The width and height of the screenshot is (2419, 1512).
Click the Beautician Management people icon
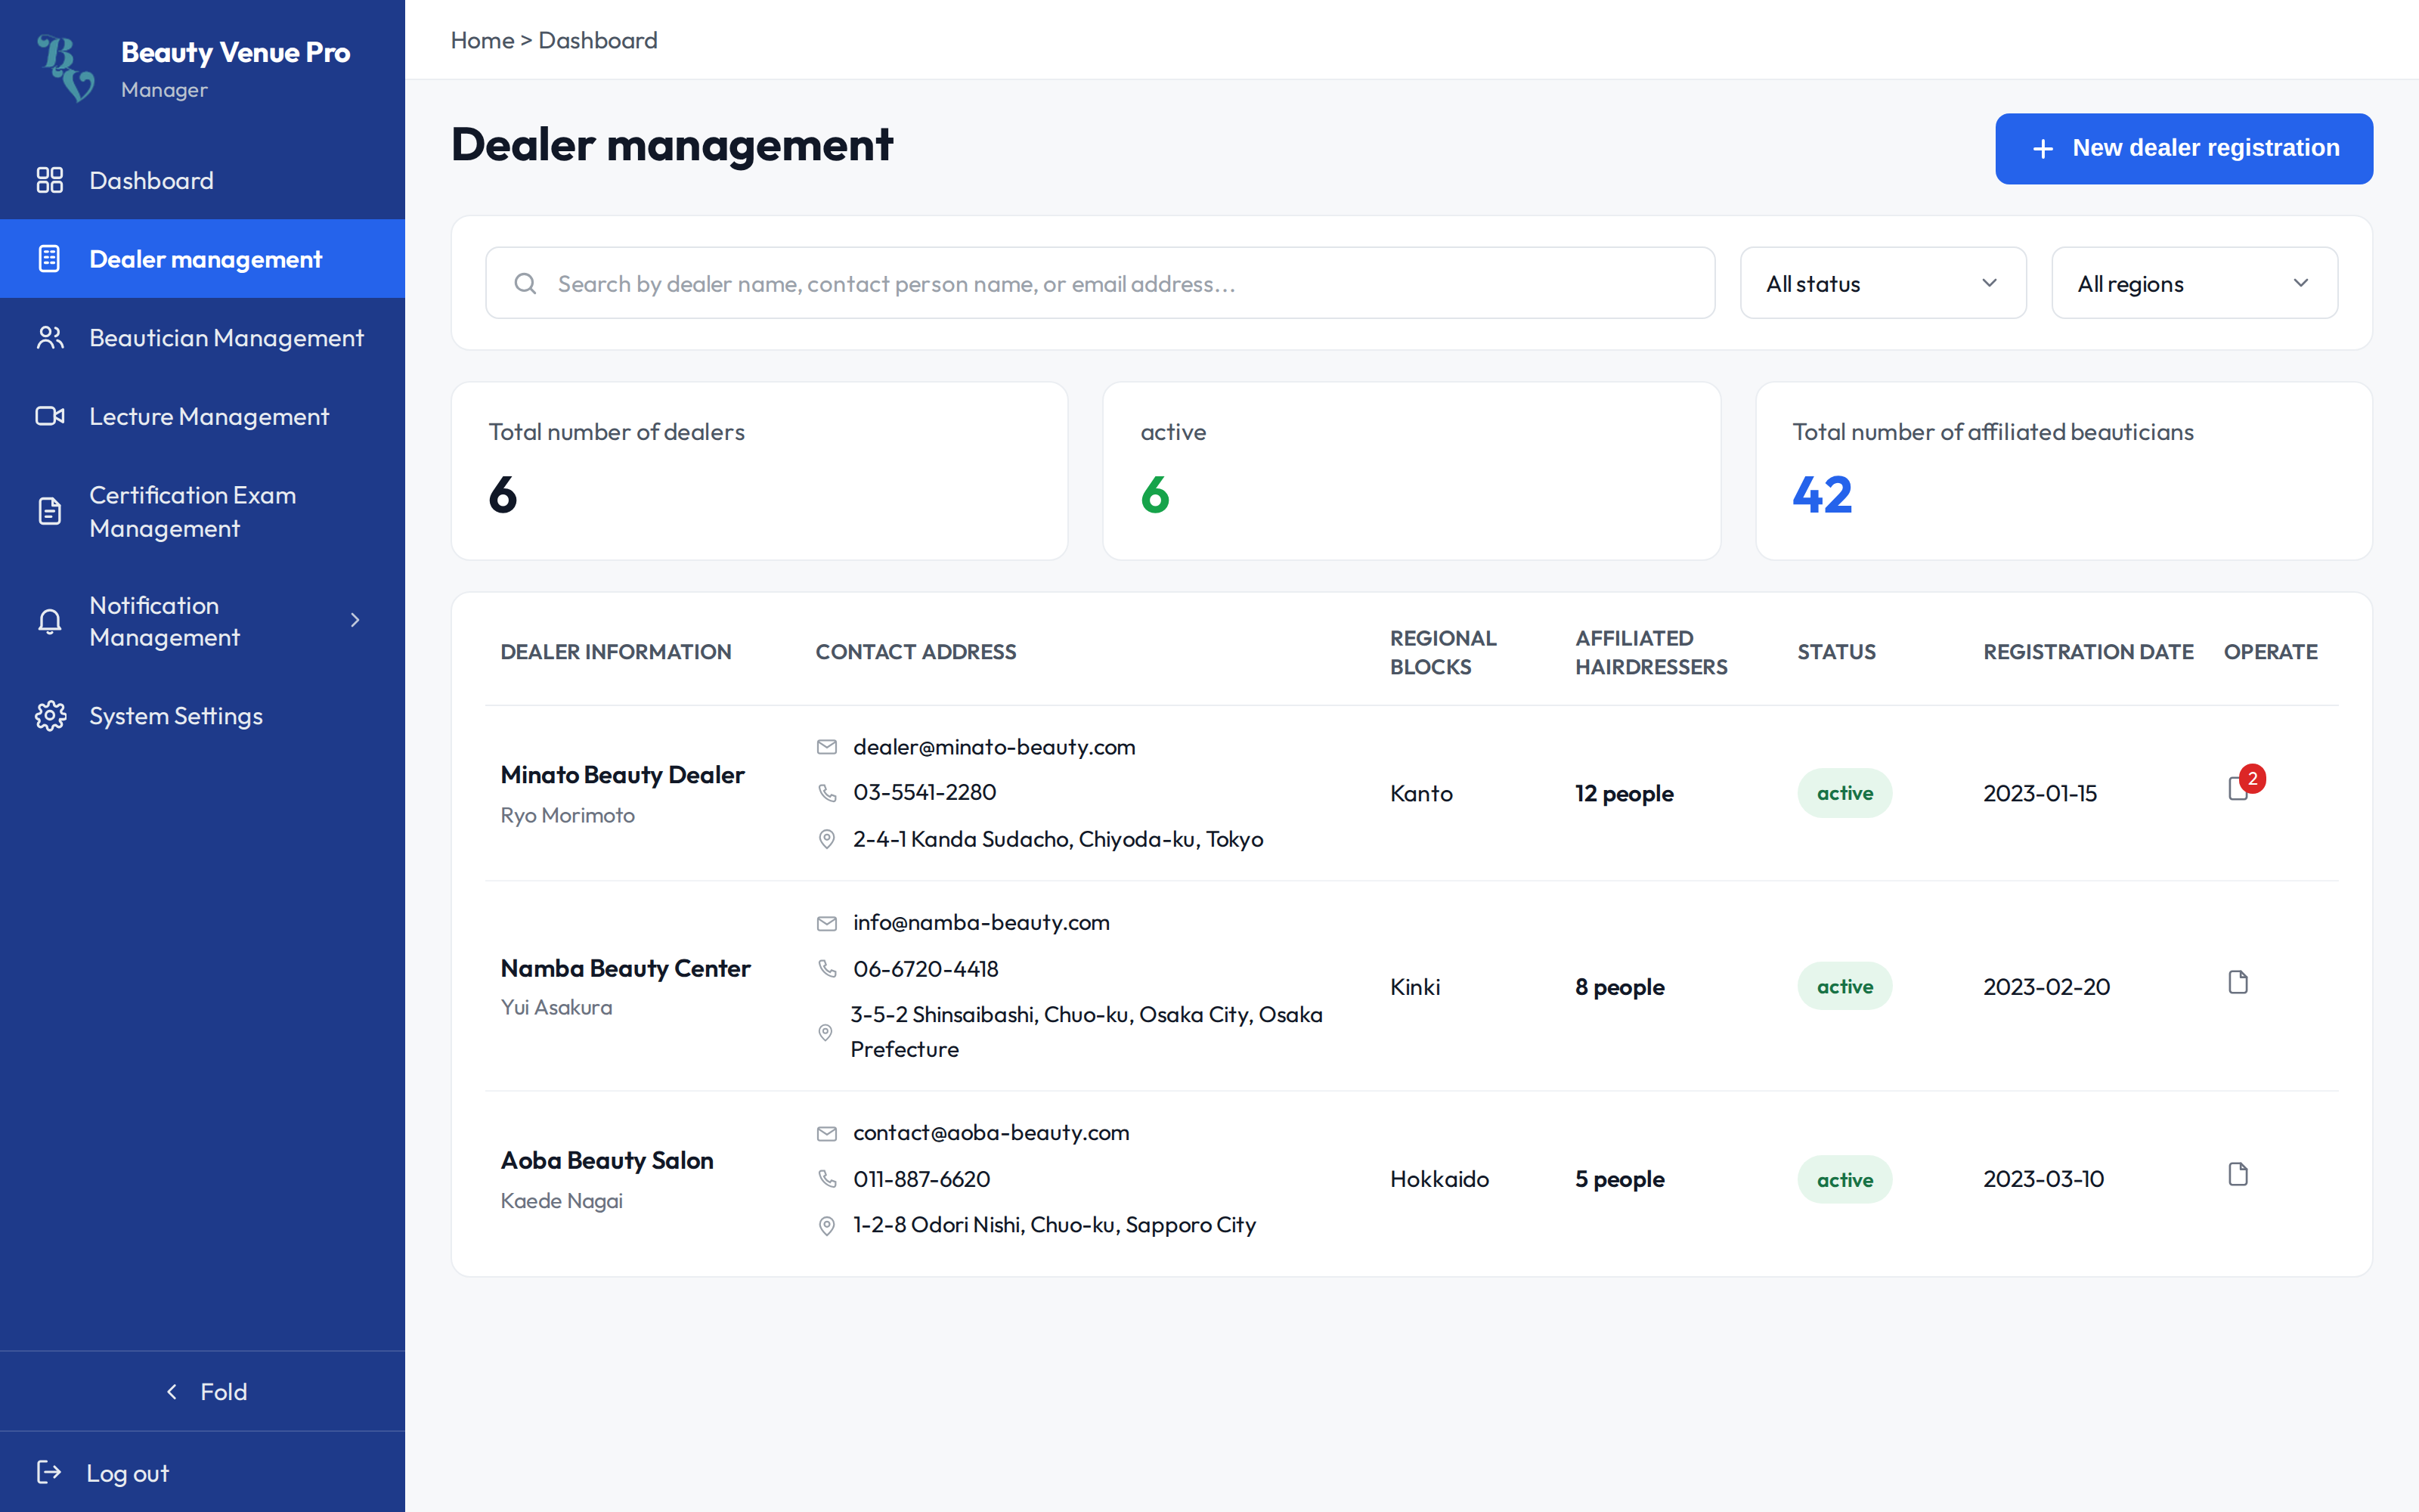click(50, 338)
